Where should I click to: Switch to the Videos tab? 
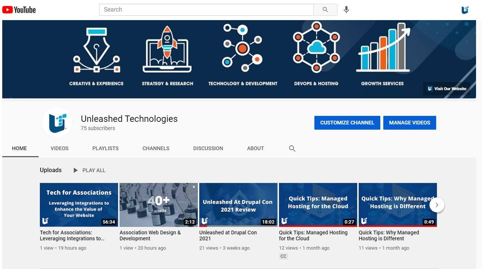pyautogui.click(x=60, y=148)
